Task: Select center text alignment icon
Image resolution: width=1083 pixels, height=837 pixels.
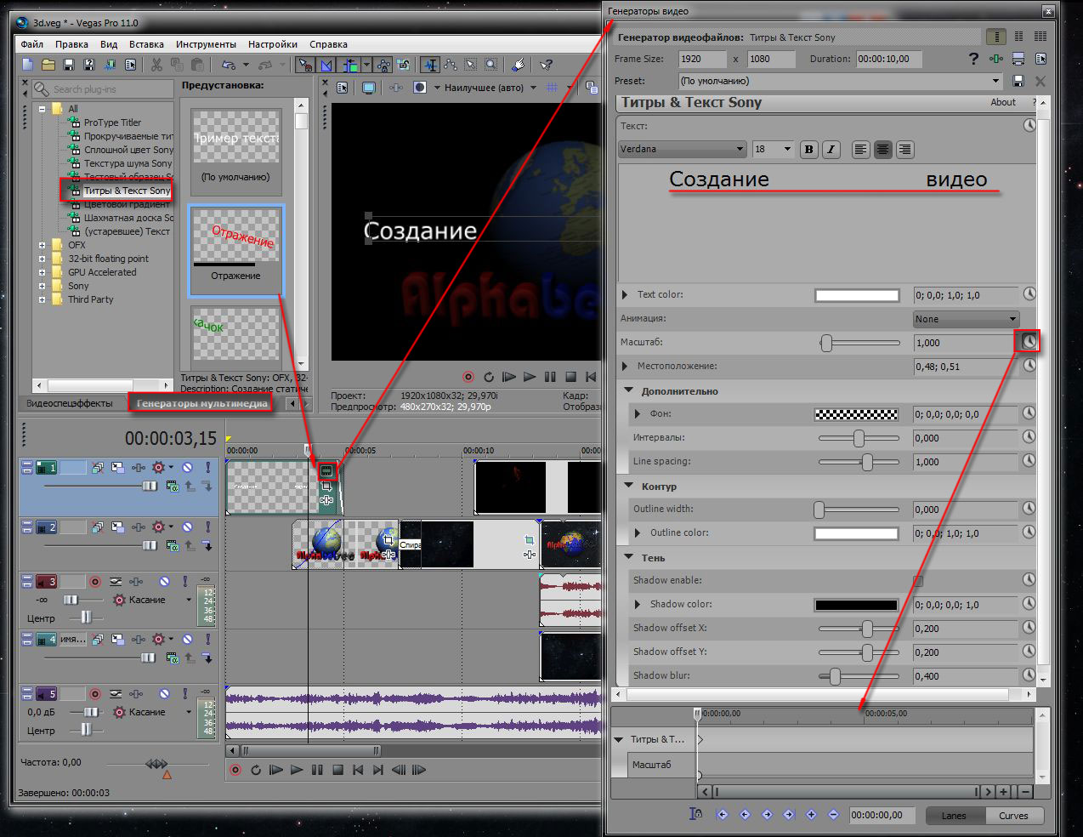Action: point(883,150)
